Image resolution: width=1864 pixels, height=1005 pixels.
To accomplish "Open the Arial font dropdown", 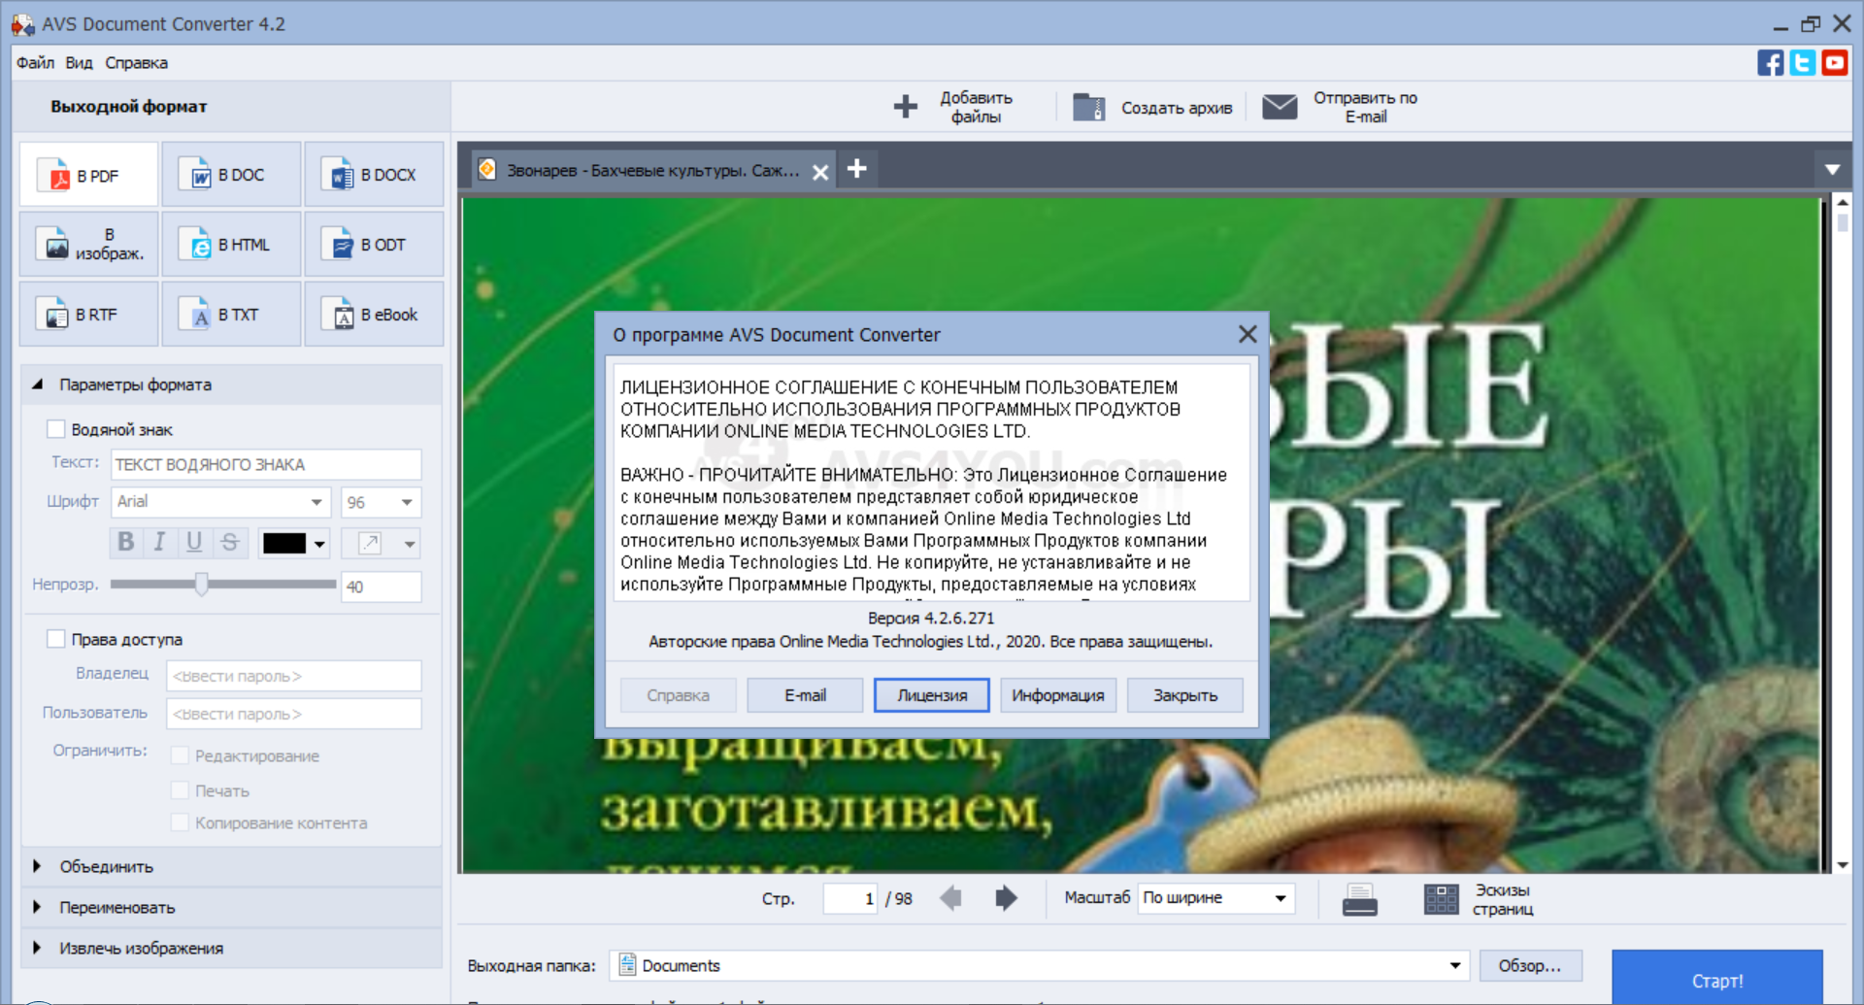I will pos(316,502).
